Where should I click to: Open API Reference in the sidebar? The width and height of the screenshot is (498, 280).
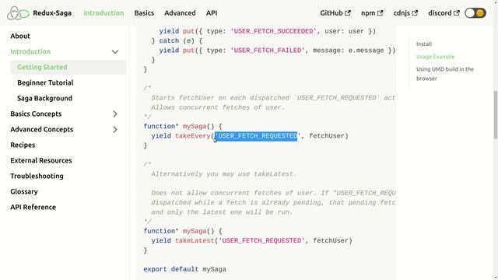(x=33, y=207)
